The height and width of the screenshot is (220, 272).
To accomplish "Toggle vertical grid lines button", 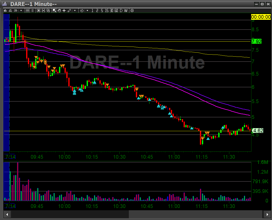I will click(x=32, y=11).
